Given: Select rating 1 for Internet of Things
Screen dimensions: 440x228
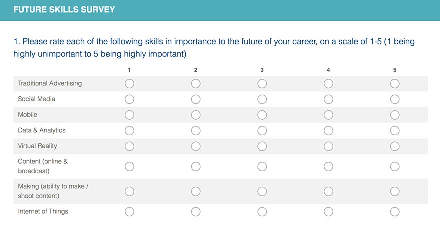Looking at the screenshot, I should (x=129, y=212).
